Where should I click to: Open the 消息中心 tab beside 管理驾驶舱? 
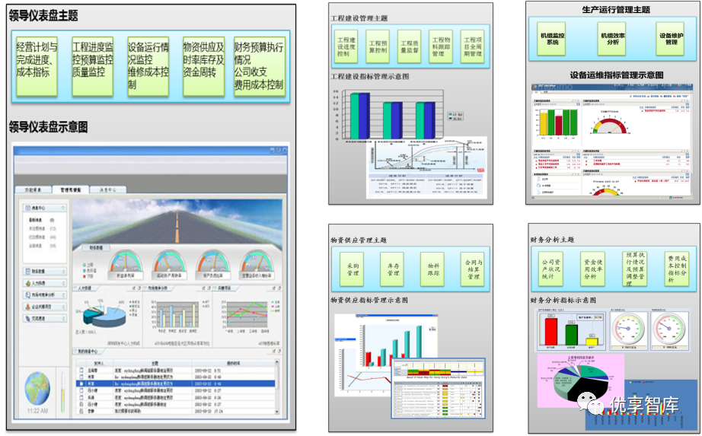click(x=108, y=189)
